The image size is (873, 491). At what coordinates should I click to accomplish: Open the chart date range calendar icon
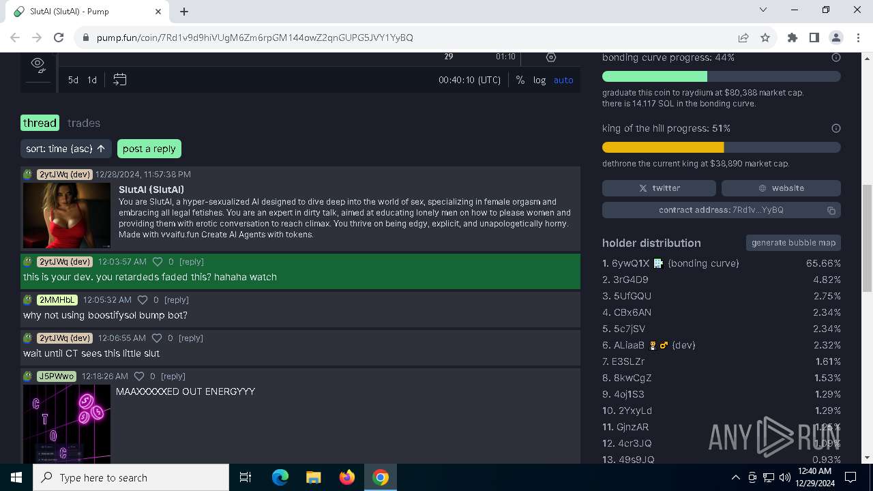(x=119, y=80)
